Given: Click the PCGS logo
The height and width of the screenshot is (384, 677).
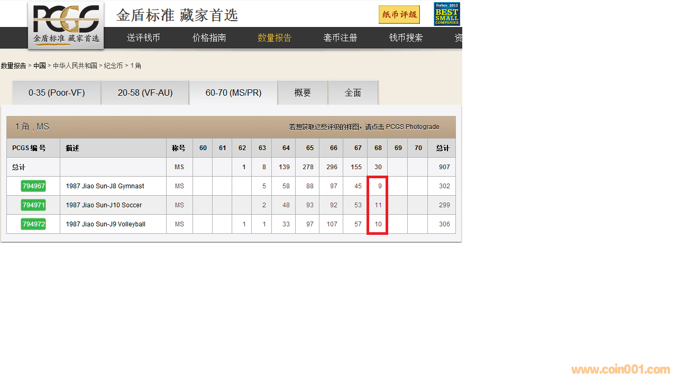Looking at the screenshot, I should click(x=66, y=24).
